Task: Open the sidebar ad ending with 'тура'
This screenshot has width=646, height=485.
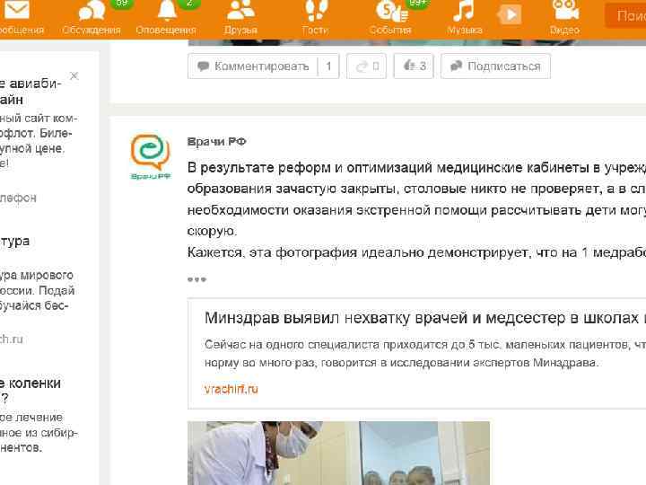Action: click(x=15, y=241)
